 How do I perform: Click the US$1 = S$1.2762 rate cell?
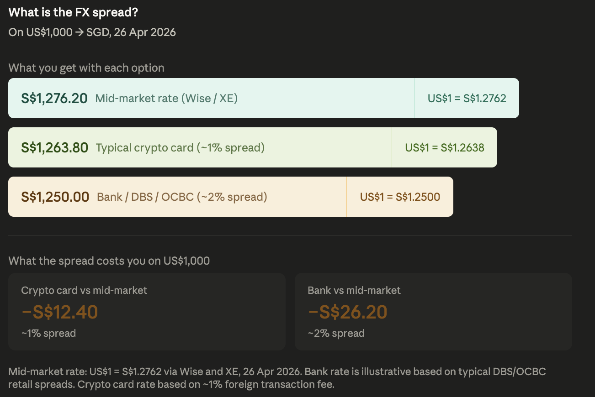click(x=467, y=98)
